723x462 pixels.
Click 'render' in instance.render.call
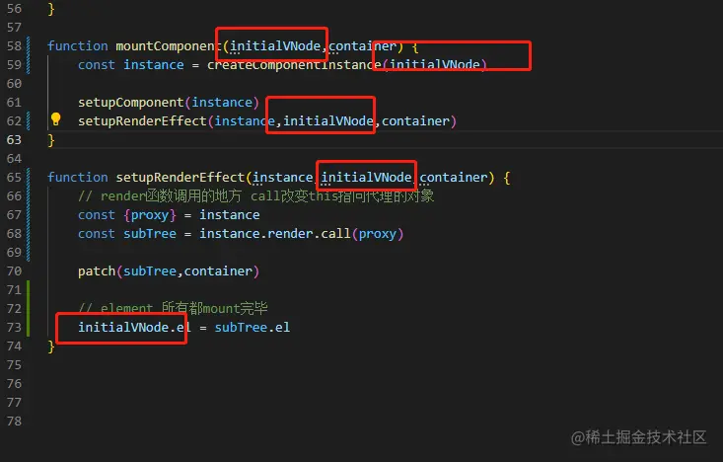290,234
